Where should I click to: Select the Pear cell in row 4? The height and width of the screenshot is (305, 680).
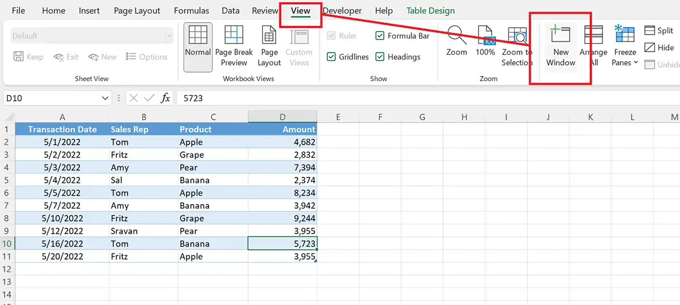pyautogui.click(x=213, y=167)
